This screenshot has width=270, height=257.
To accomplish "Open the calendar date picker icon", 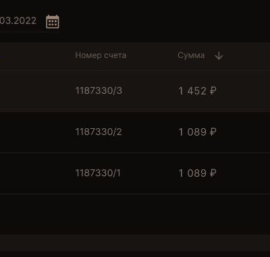I will tap(53, 22).
